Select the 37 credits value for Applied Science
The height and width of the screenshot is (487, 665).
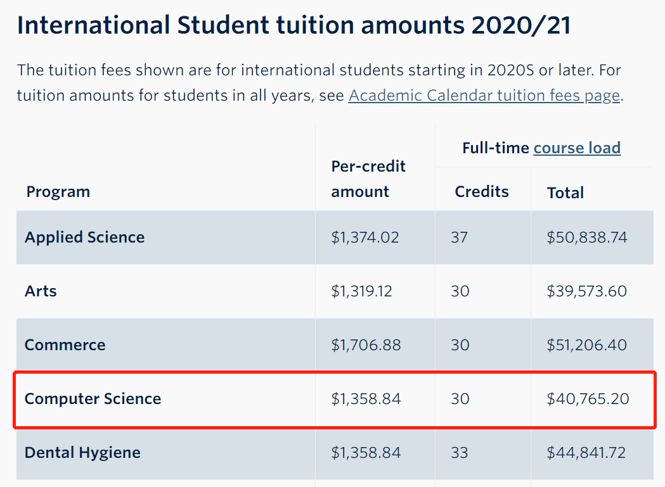click(x=459, y=237)
